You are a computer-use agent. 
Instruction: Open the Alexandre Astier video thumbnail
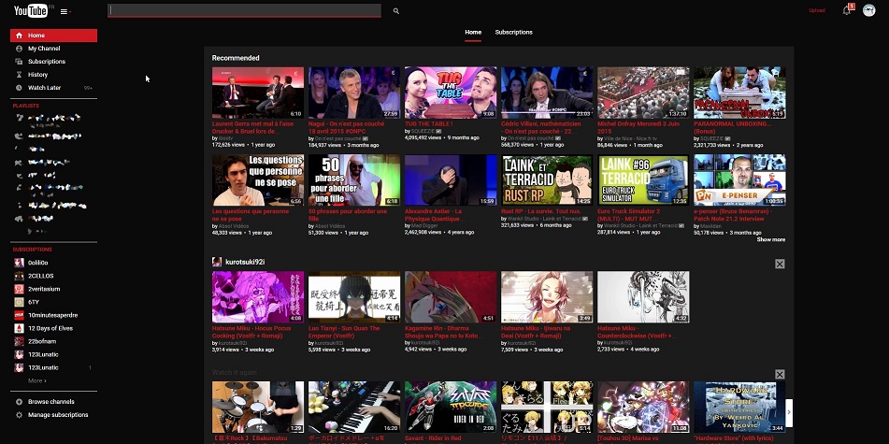pyautogui.click(x=451, y=180)
